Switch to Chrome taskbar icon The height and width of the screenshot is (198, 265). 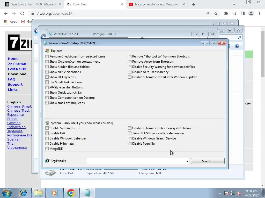click(x=71, y=193)
